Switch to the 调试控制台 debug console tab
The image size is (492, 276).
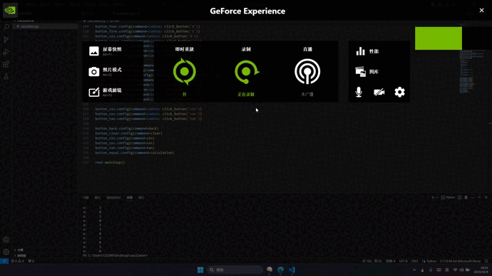pyautogui.click(x=113, y=198)
